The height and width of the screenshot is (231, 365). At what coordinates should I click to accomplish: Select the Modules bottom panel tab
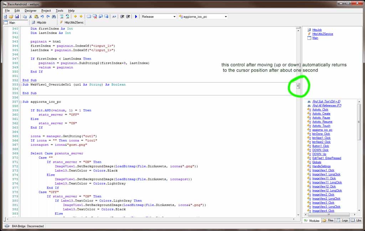[x=312, y=221]
